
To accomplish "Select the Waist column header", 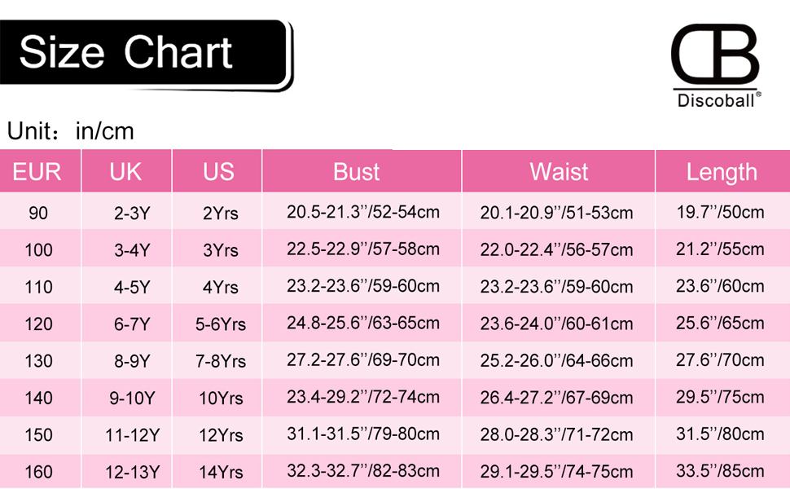I will [x=559, y=172].
